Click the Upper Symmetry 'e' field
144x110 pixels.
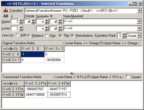(x=40, y=22)
